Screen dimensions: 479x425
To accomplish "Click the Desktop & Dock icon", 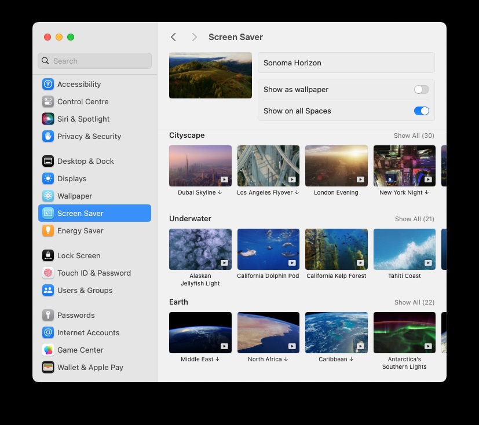I will point(48,161).
